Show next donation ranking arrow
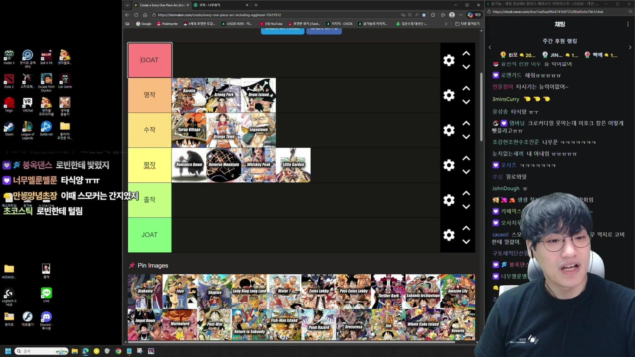The image size is (635, 357). coord(630,47)
